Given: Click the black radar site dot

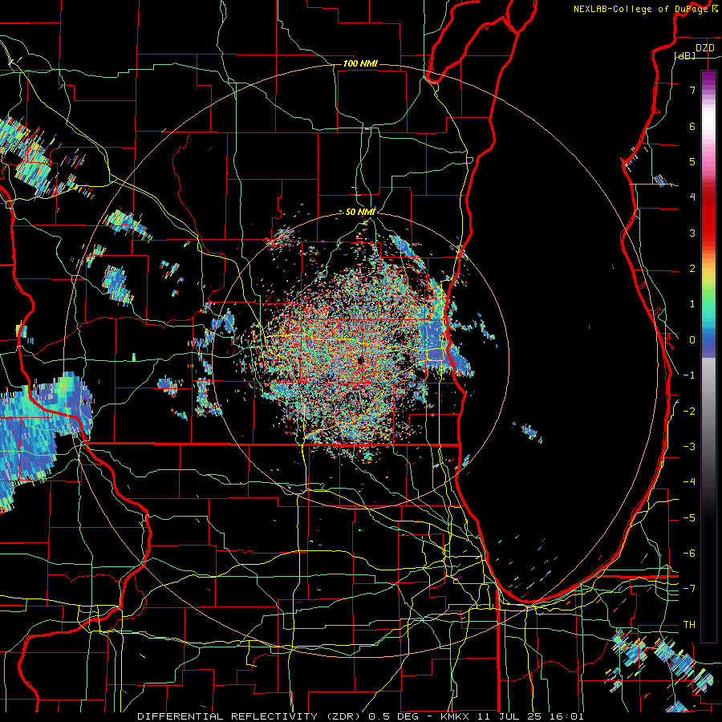Looking at the screenshot, I should click(361, 360).
